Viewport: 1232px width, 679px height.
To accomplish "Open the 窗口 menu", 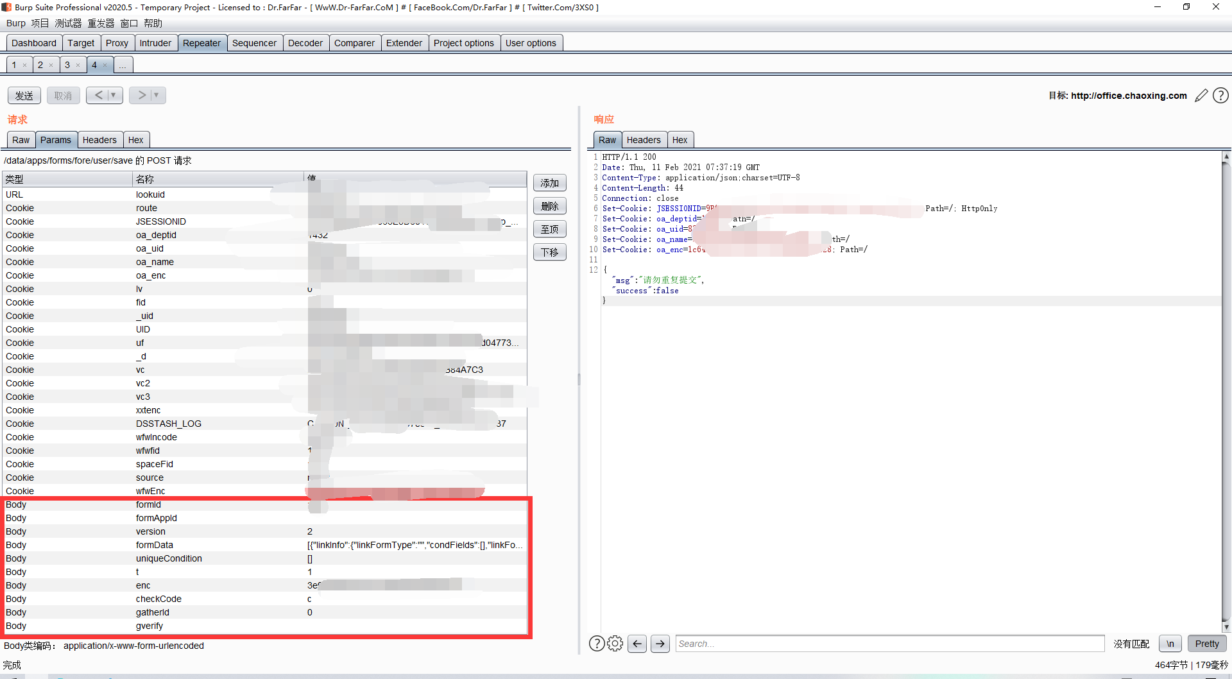I will pos(129,23).
